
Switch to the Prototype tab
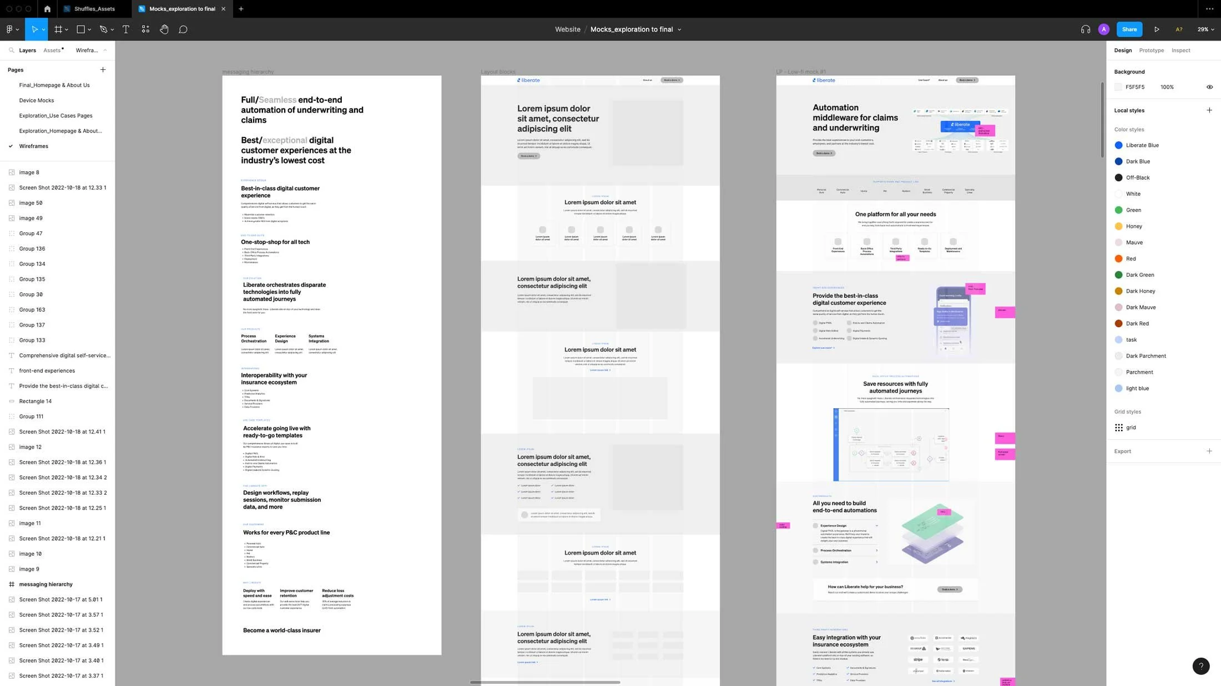tap(1151, 50)
